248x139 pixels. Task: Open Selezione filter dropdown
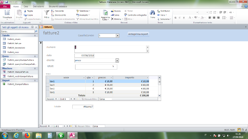coord(83,11)
